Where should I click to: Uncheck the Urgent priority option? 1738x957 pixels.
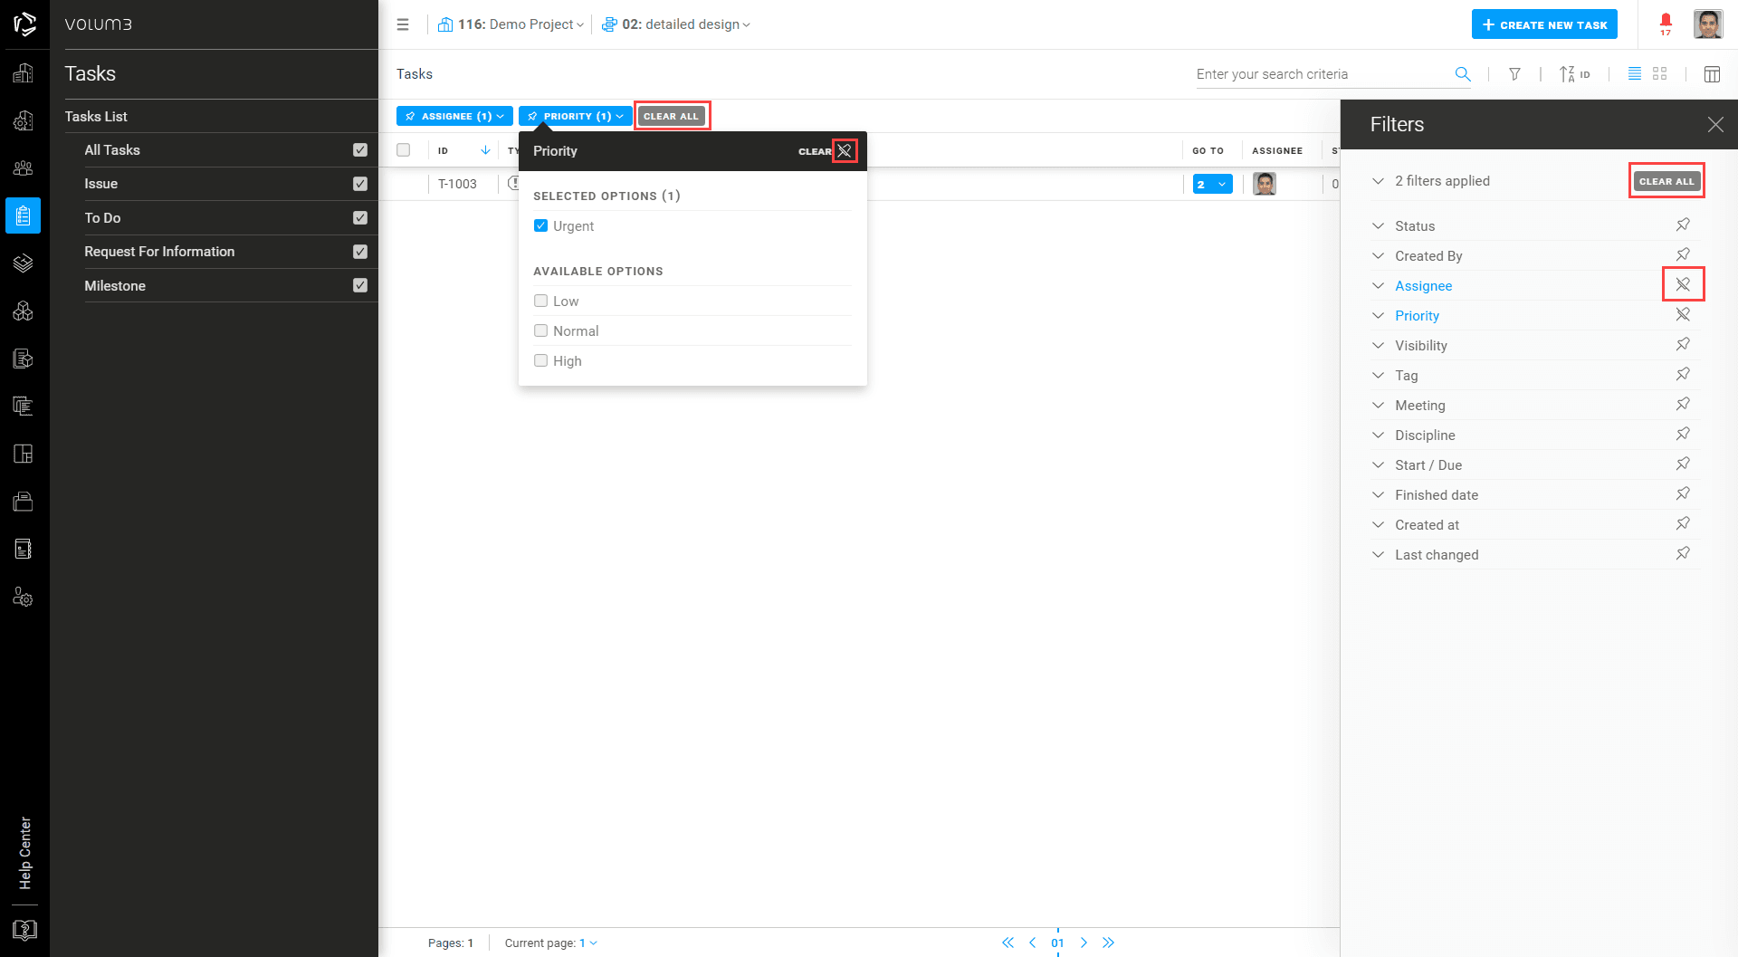[x=540, y=225]
